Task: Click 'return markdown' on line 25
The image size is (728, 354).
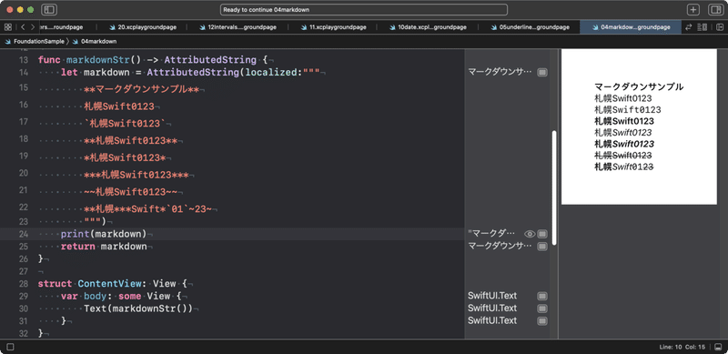Action: click(104, 247)
